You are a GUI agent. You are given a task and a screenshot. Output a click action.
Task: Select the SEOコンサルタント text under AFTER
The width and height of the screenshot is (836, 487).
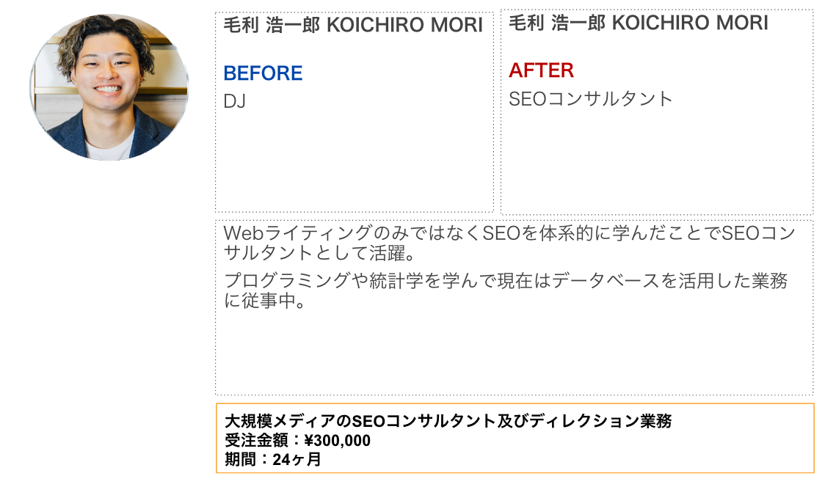[x=591, y=99]
